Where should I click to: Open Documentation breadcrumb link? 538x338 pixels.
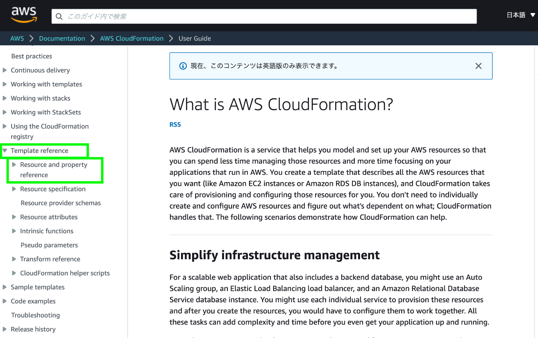tap(62, 38)
